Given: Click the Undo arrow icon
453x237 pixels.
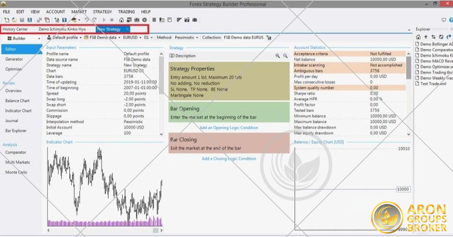Looking at the screenshot, I should [87, 20].
